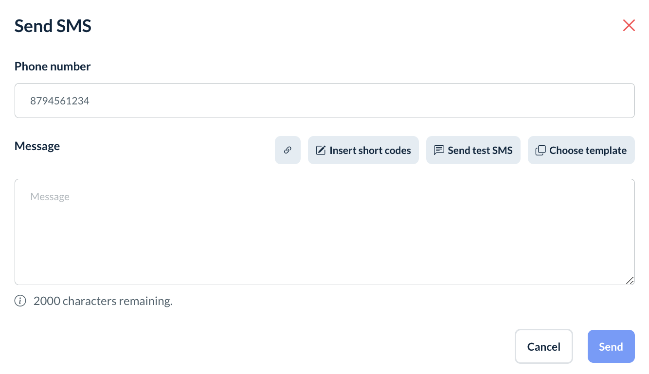Click the copy icon on Choose template
The image size is (649, 374).
(540, 151)
